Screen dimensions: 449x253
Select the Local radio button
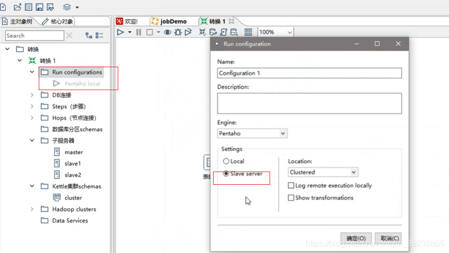coord(226,161)
